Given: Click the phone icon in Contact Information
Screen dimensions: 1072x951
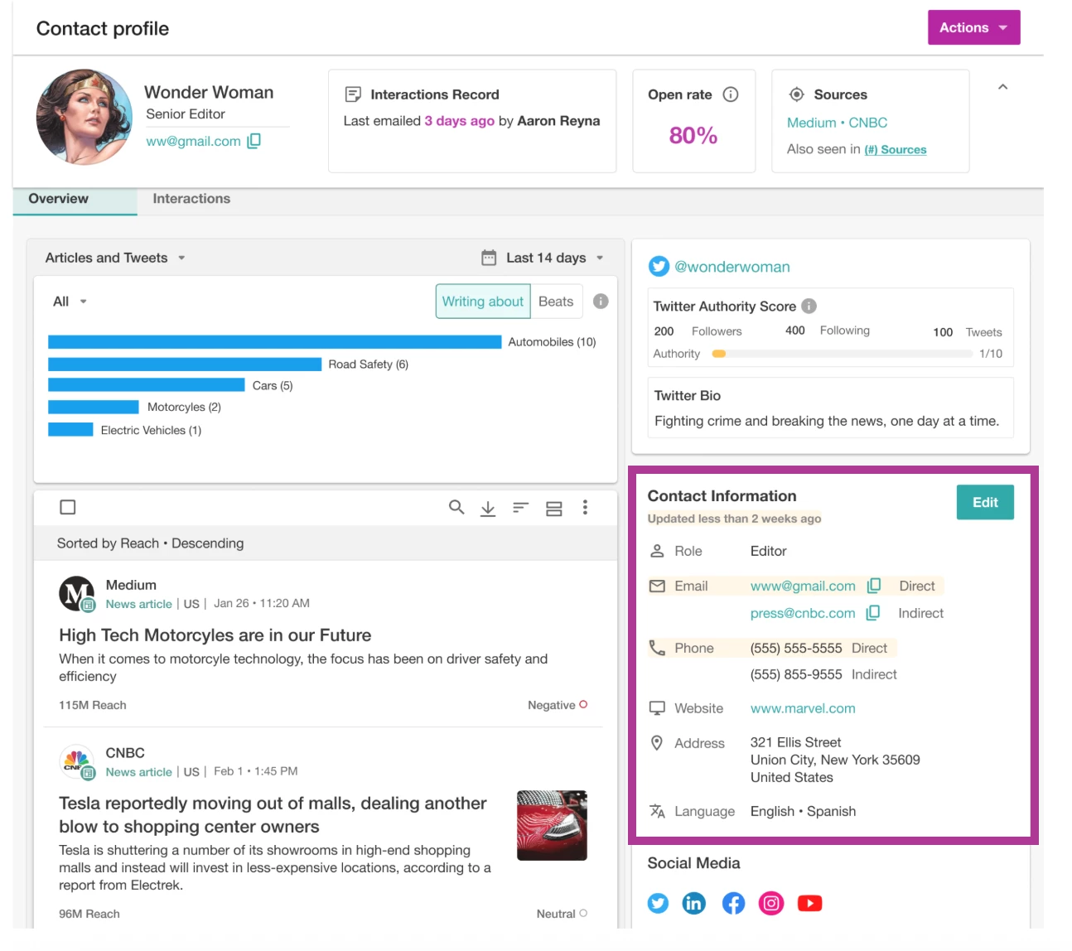Looking at the screenshot, I should [657, 648].
